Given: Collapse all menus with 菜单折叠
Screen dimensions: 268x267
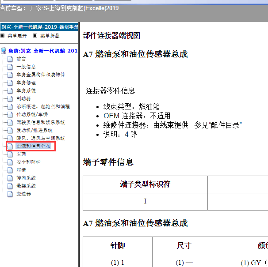Looking at the screenshot, I should [50, 36].
